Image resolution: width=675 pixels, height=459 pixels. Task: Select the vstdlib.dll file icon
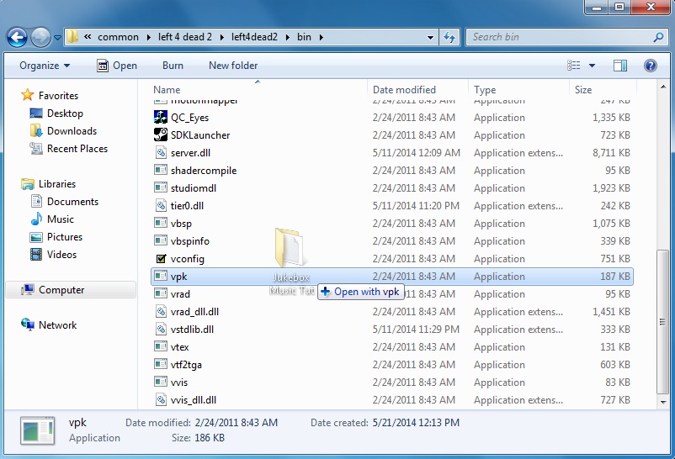point(161,329)
